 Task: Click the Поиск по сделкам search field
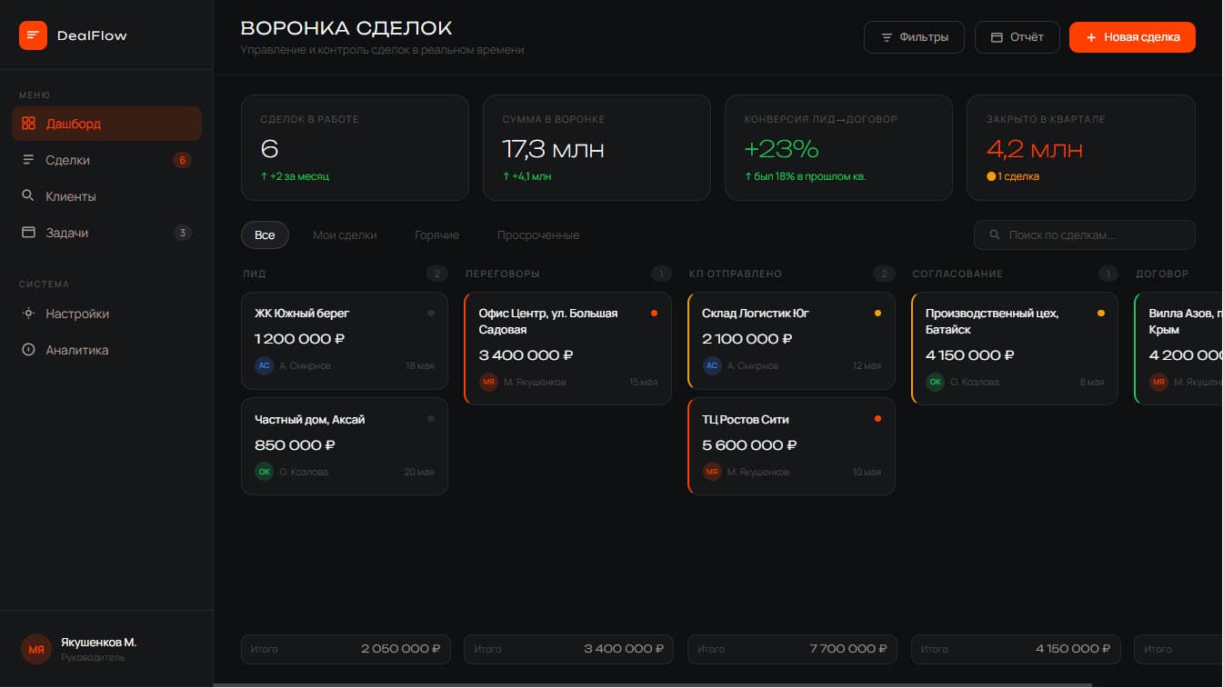pyautogui.click(x=1084, y=235)
